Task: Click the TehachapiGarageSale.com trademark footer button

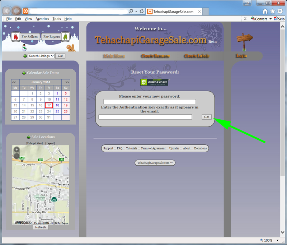Action: coord(155,163)
